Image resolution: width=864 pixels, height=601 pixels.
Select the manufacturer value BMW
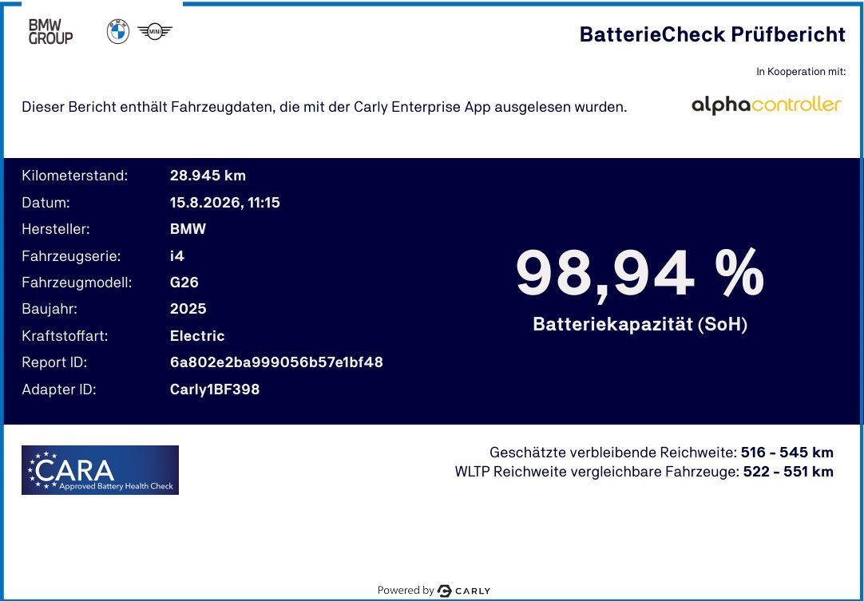click(188, 229)
